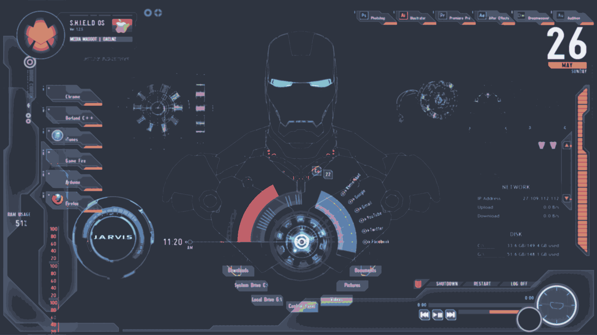Click the ring icon at top center-left
Image resolution: width=597 pixels, height=335 pixels.
[x=148, y=13]
